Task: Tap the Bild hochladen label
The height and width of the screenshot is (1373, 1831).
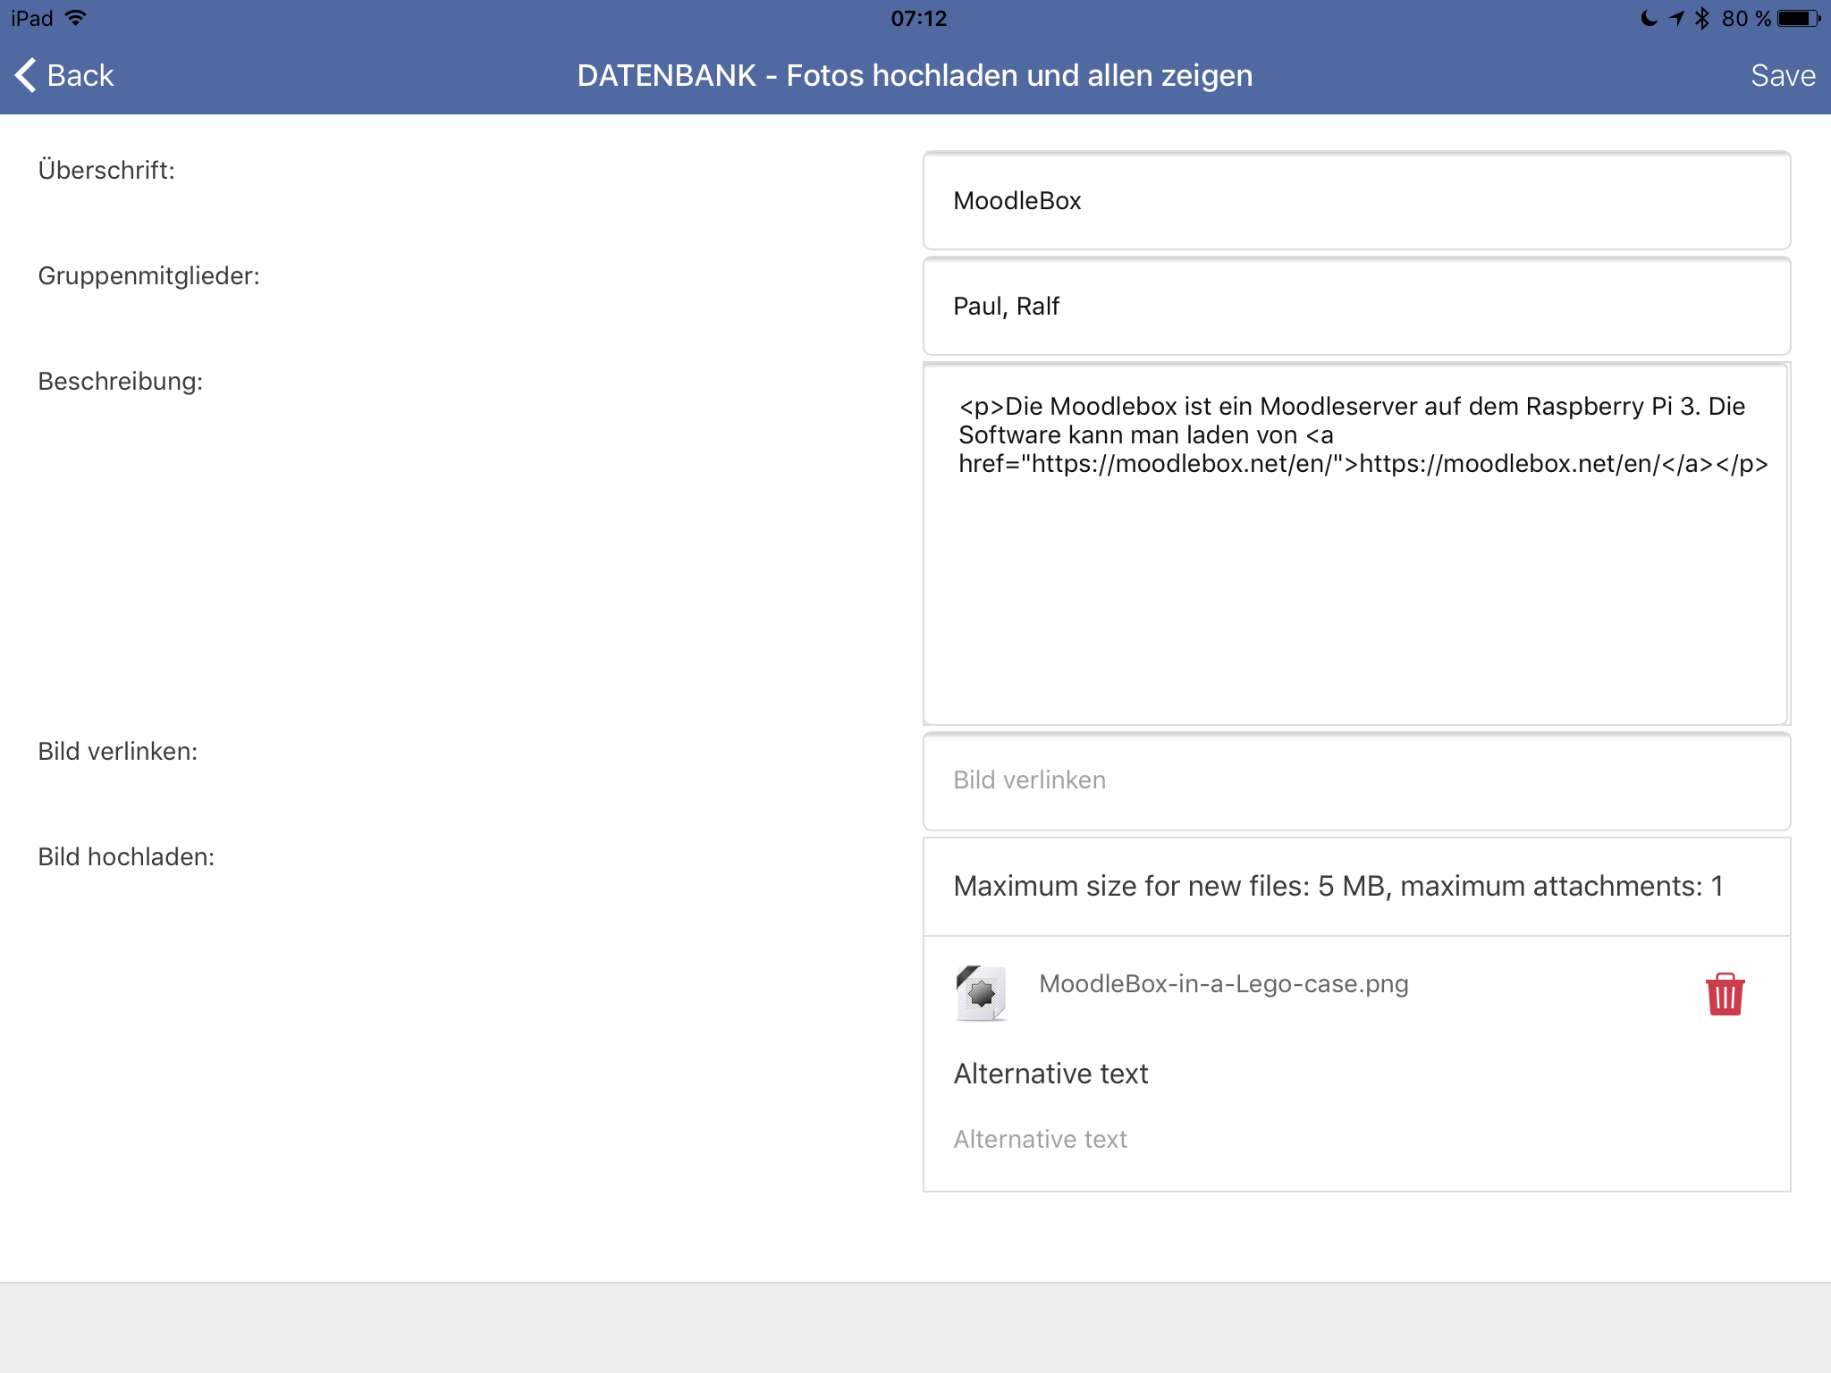Action: (126, 856)
